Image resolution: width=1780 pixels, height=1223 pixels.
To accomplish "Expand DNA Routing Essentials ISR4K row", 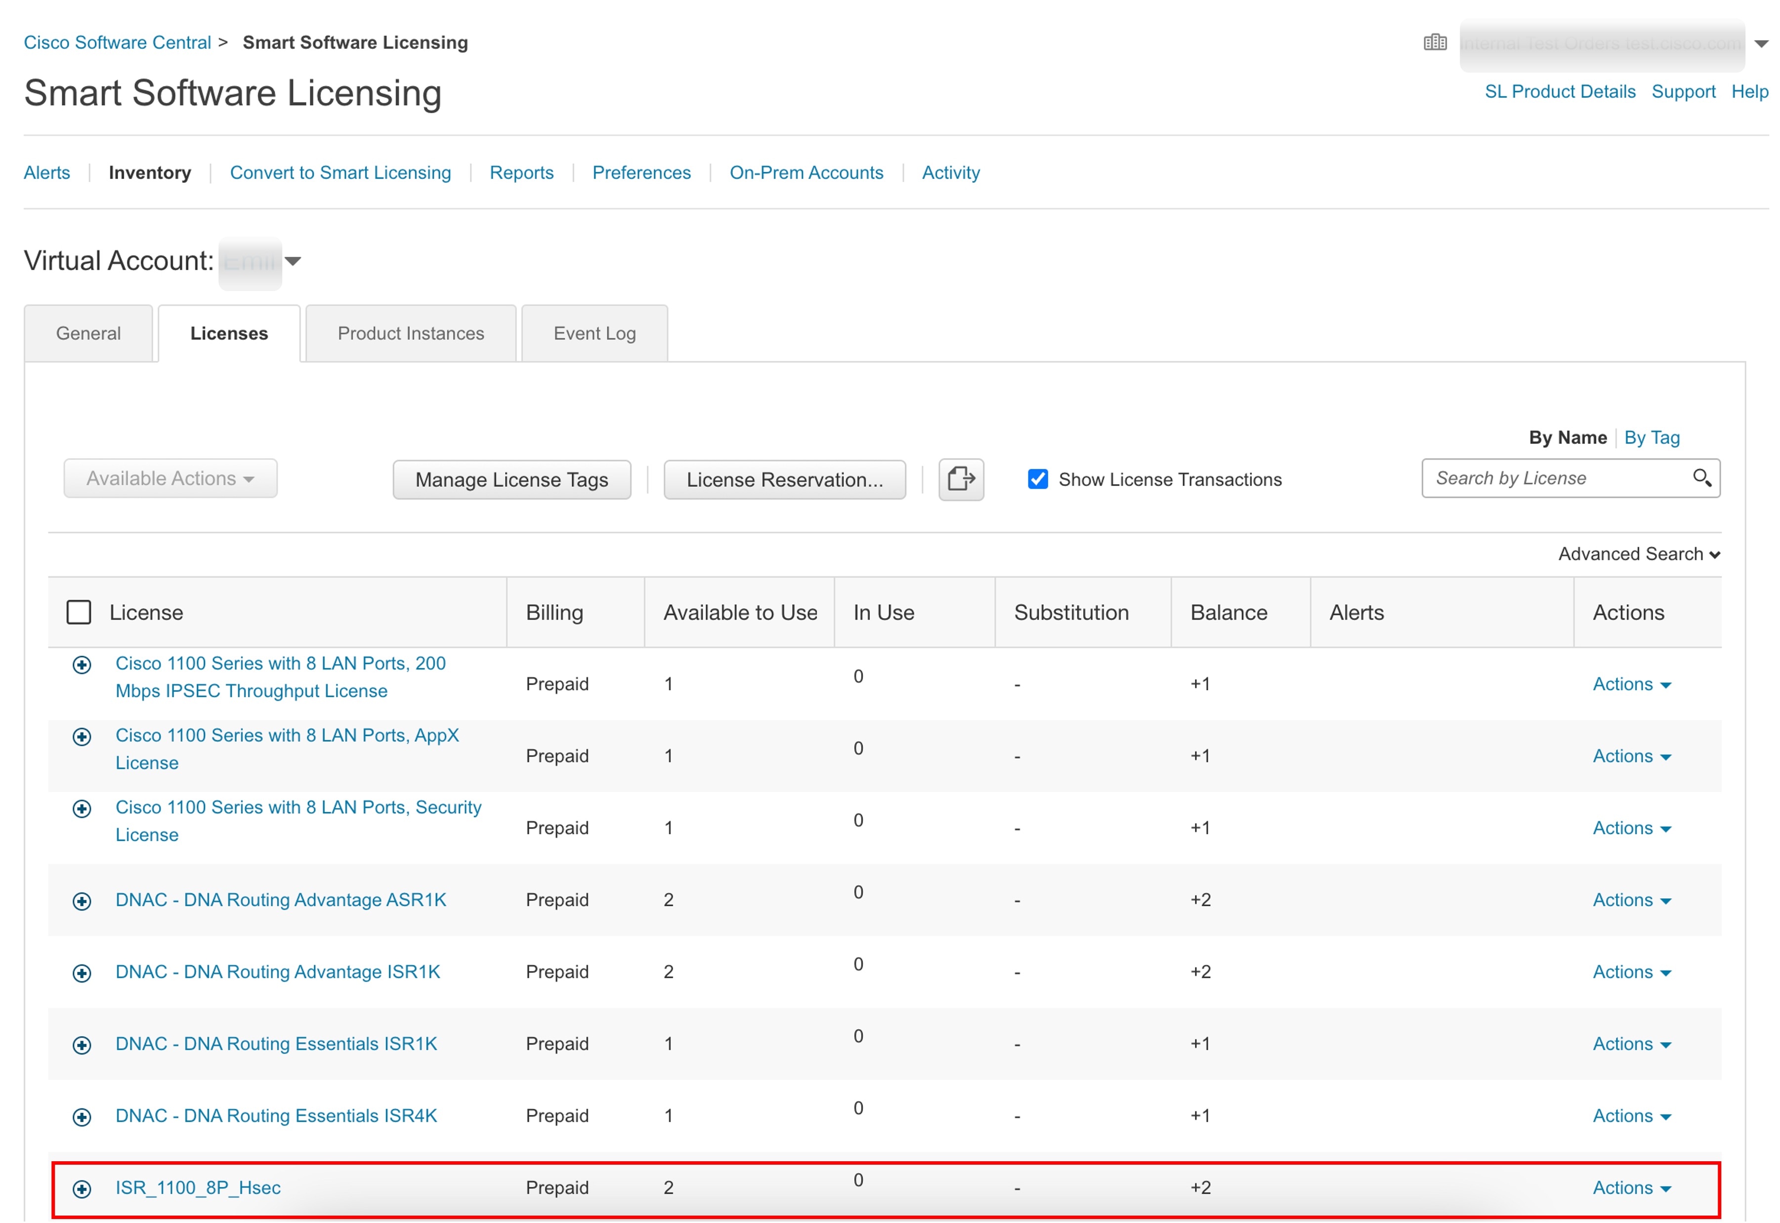I will pyautogui.click(x=82, y=1116).
